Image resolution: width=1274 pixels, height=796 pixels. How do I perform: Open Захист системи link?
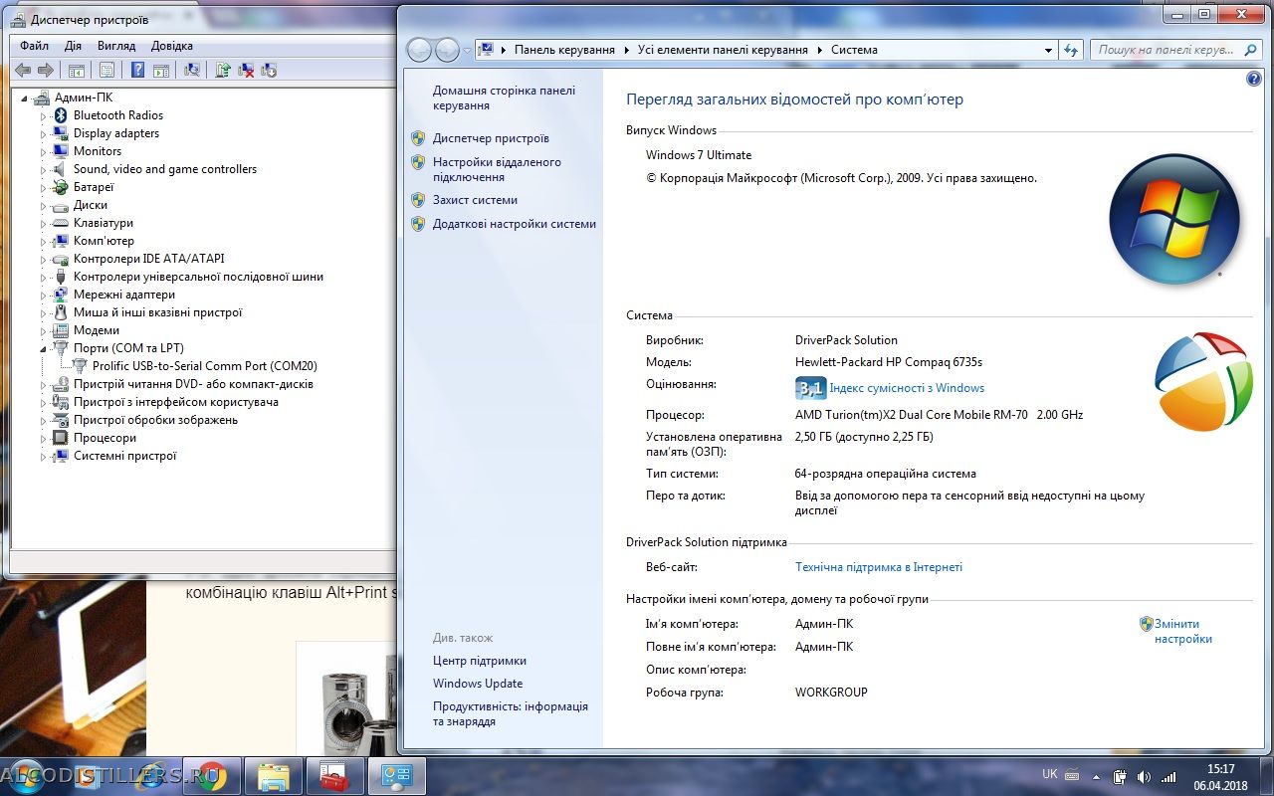[475, 200]
